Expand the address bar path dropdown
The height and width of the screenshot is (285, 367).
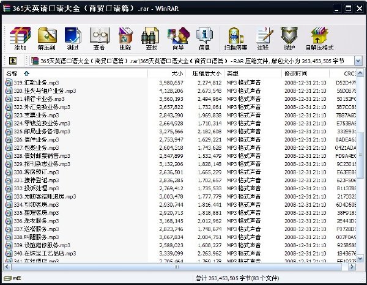click(x=358, y=61)
